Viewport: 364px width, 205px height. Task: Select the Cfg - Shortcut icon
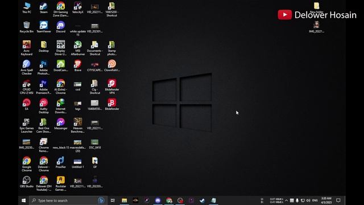(95, 87)
